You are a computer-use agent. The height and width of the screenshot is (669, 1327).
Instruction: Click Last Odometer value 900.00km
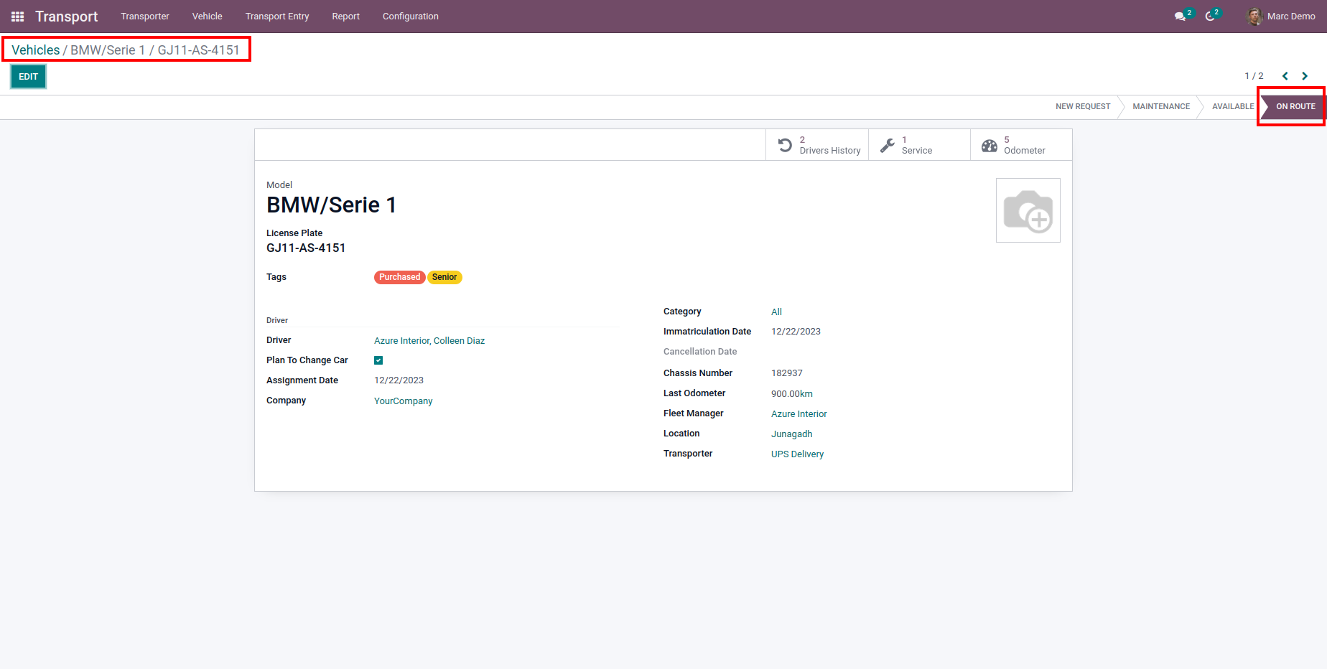pyautogui.click(x=792, y=394)
